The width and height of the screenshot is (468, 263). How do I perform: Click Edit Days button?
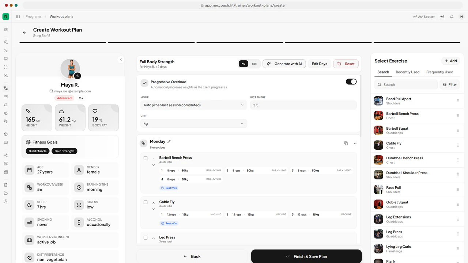point(319,64)
